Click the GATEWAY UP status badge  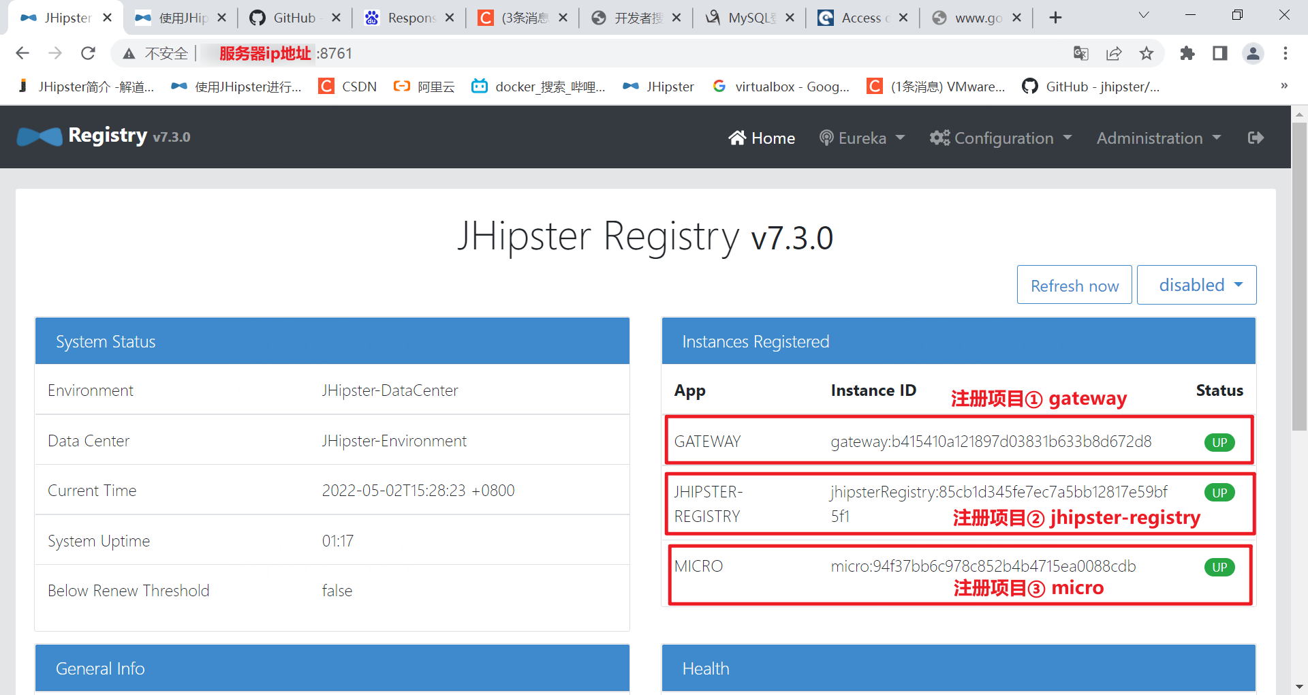tap(1219, 442)
